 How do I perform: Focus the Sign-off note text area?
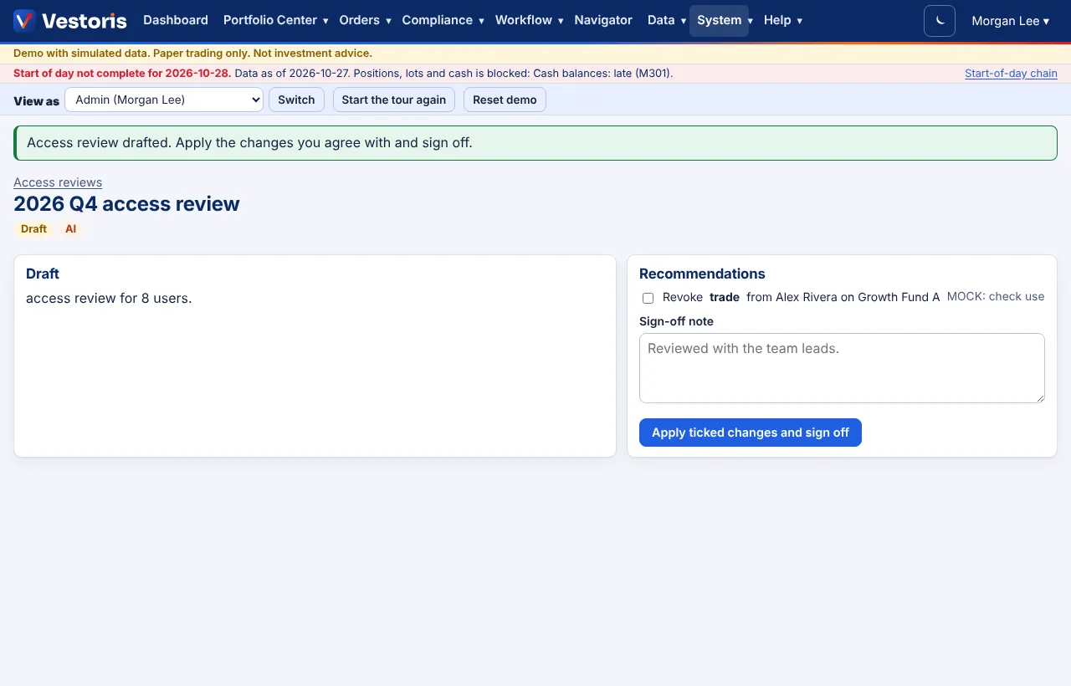pos(842,368)
